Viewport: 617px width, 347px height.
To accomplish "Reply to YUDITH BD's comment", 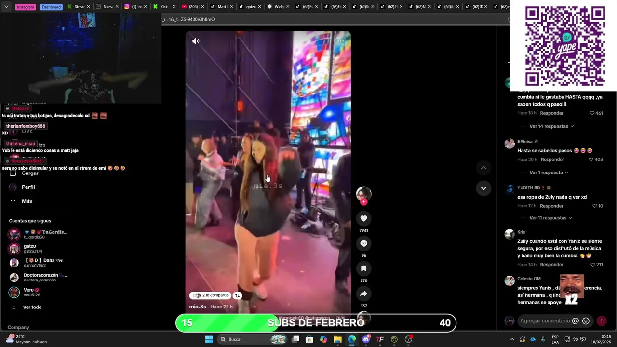I will coord(552,206).
